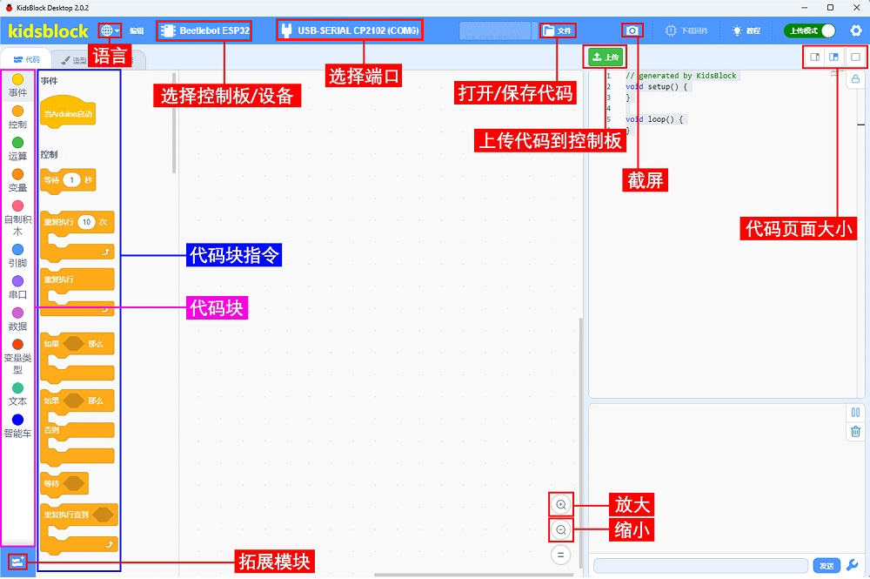
Task: Pause serial output with pause icon
Action: click(x=855, y=413)
